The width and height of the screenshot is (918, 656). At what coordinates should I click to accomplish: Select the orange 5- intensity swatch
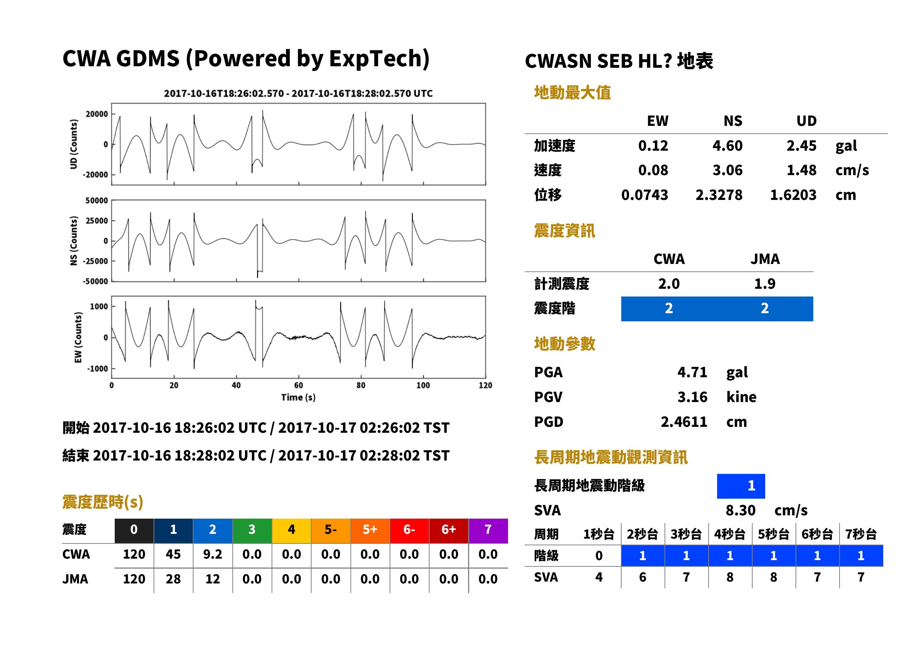click(331, 531)
